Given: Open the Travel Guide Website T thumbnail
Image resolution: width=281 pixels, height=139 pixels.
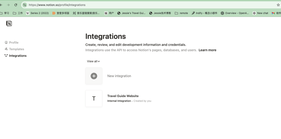Looking at the screenshot, I should (94, 98).
